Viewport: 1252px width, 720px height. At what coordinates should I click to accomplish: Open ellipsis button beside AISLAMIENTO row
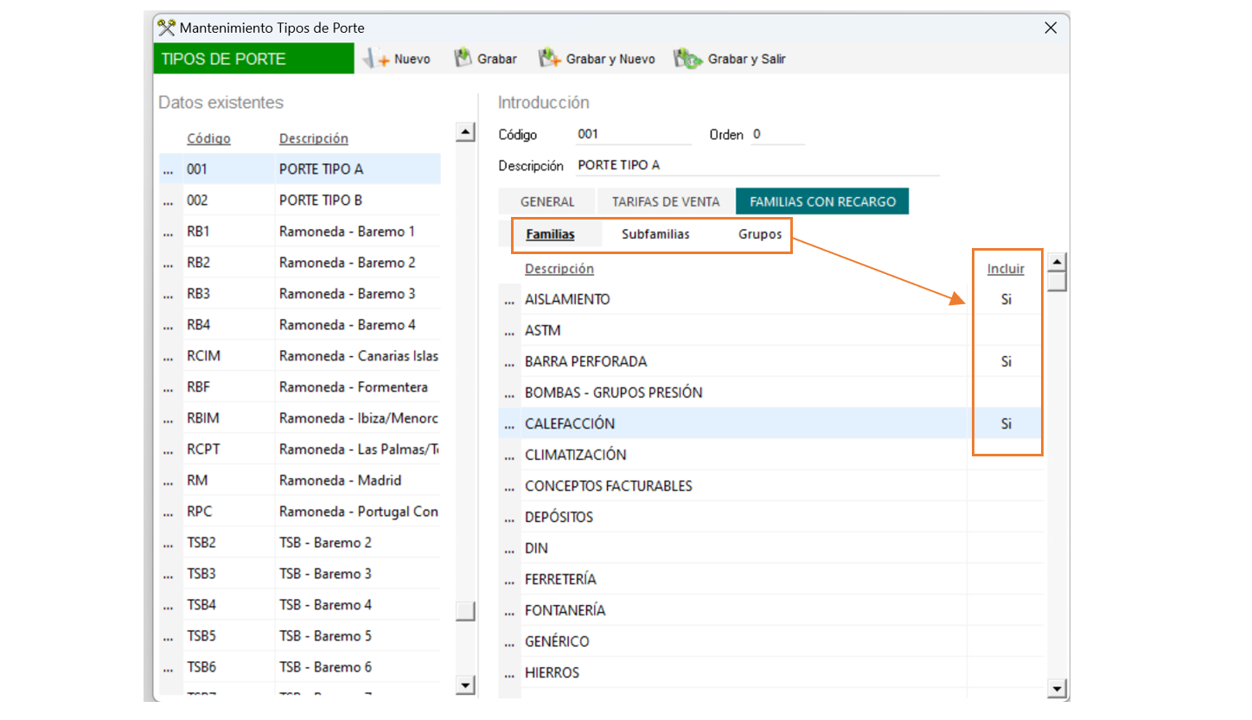click(x=509, y=300)
